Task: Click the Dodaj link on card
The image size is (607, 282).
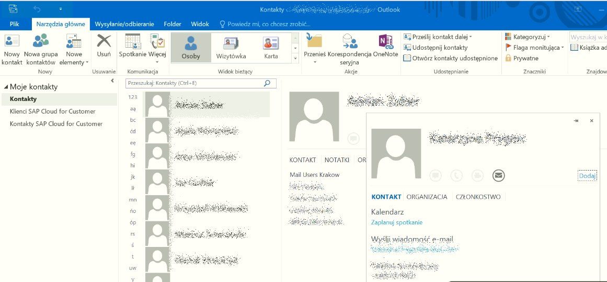Action: [587, 176]
